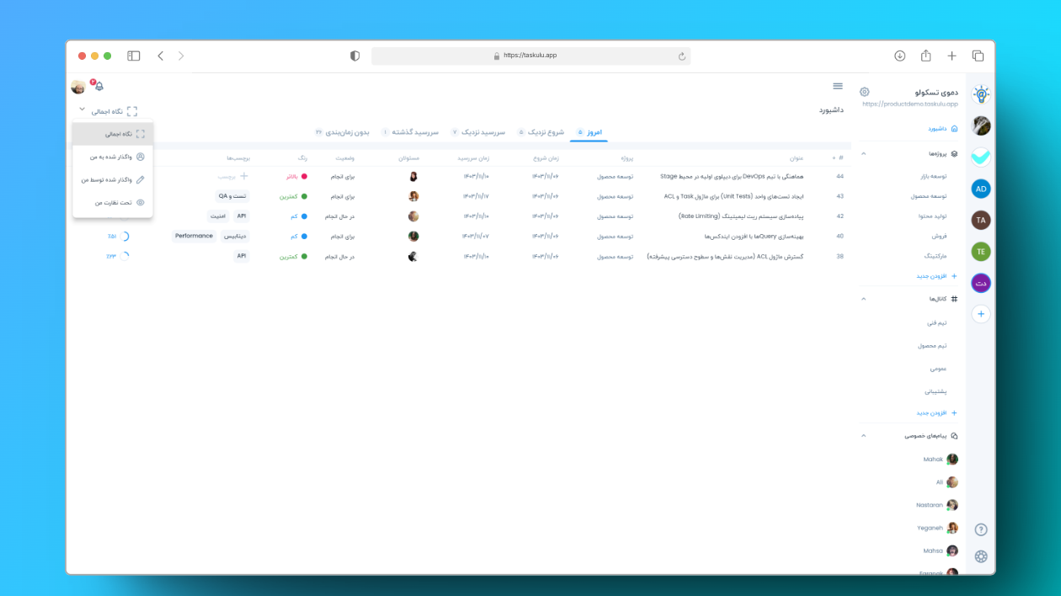Image resolution: width=1061 pixels, height=596 pixels.
Task: Collapse the پیام‌های خصوصی section chevron
Action: (x=863, y=436)
